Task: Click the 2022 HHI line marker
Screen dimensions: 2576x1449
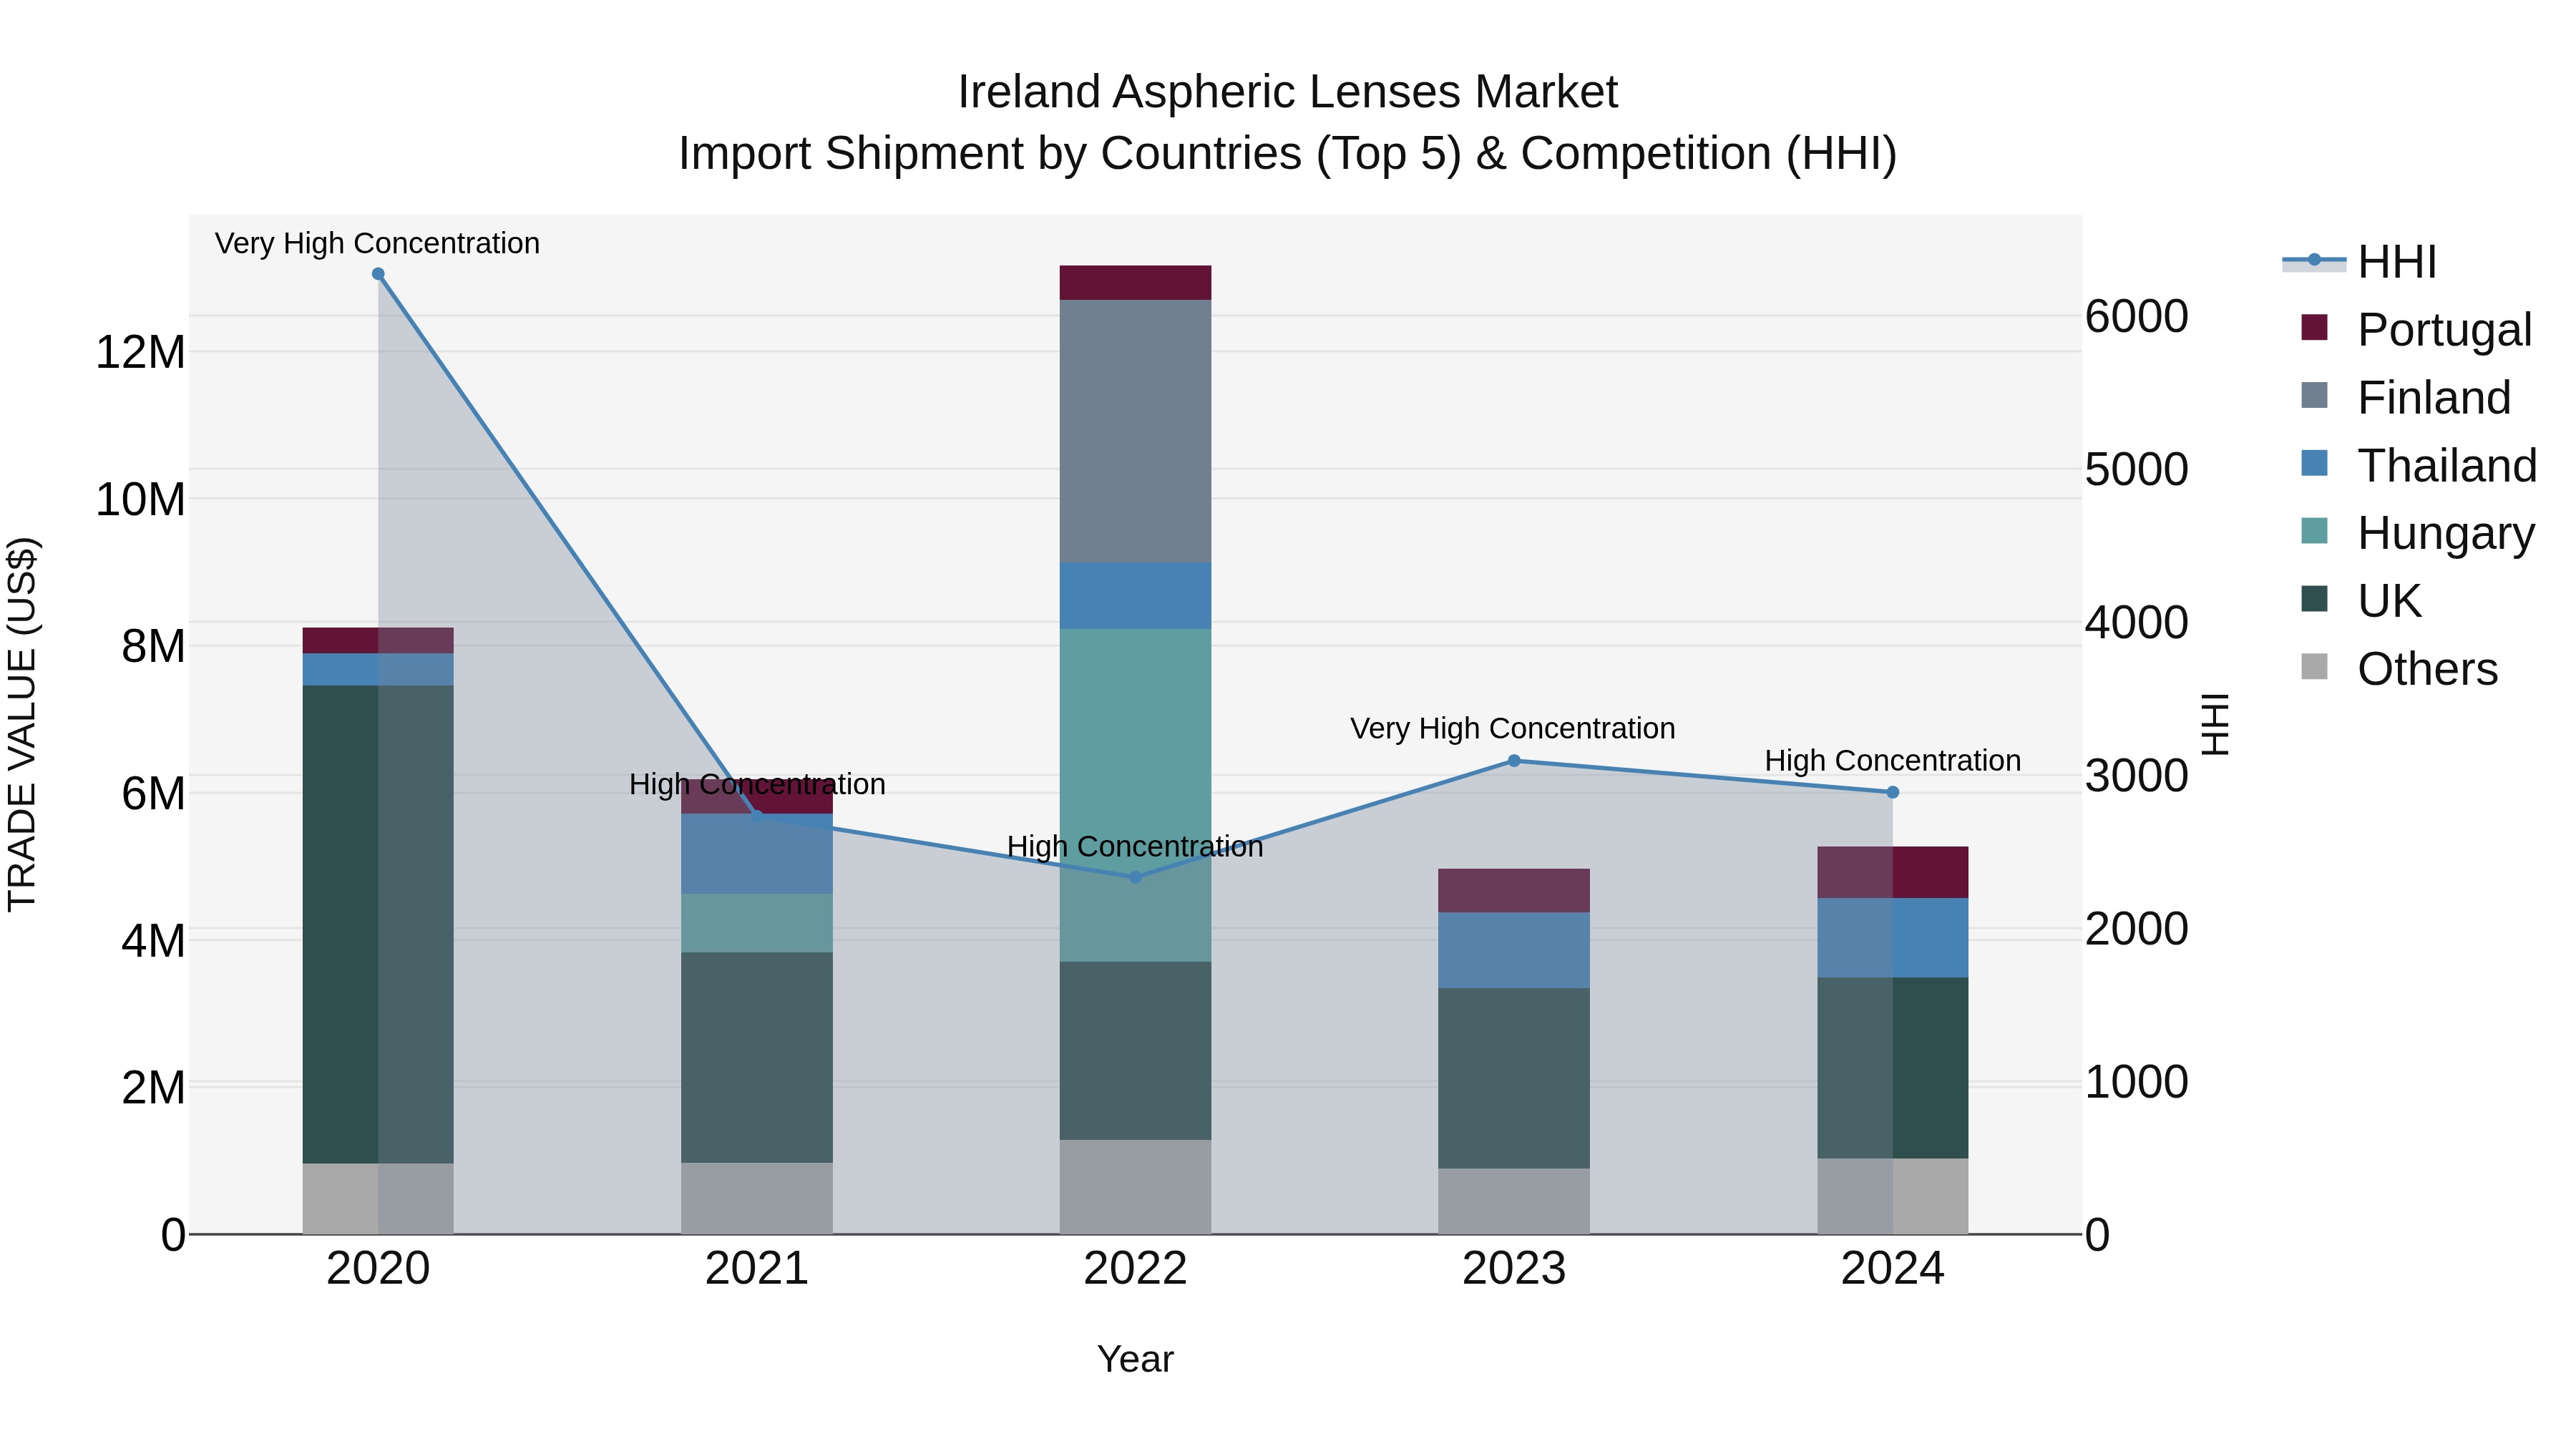Action: (1135, 877)
